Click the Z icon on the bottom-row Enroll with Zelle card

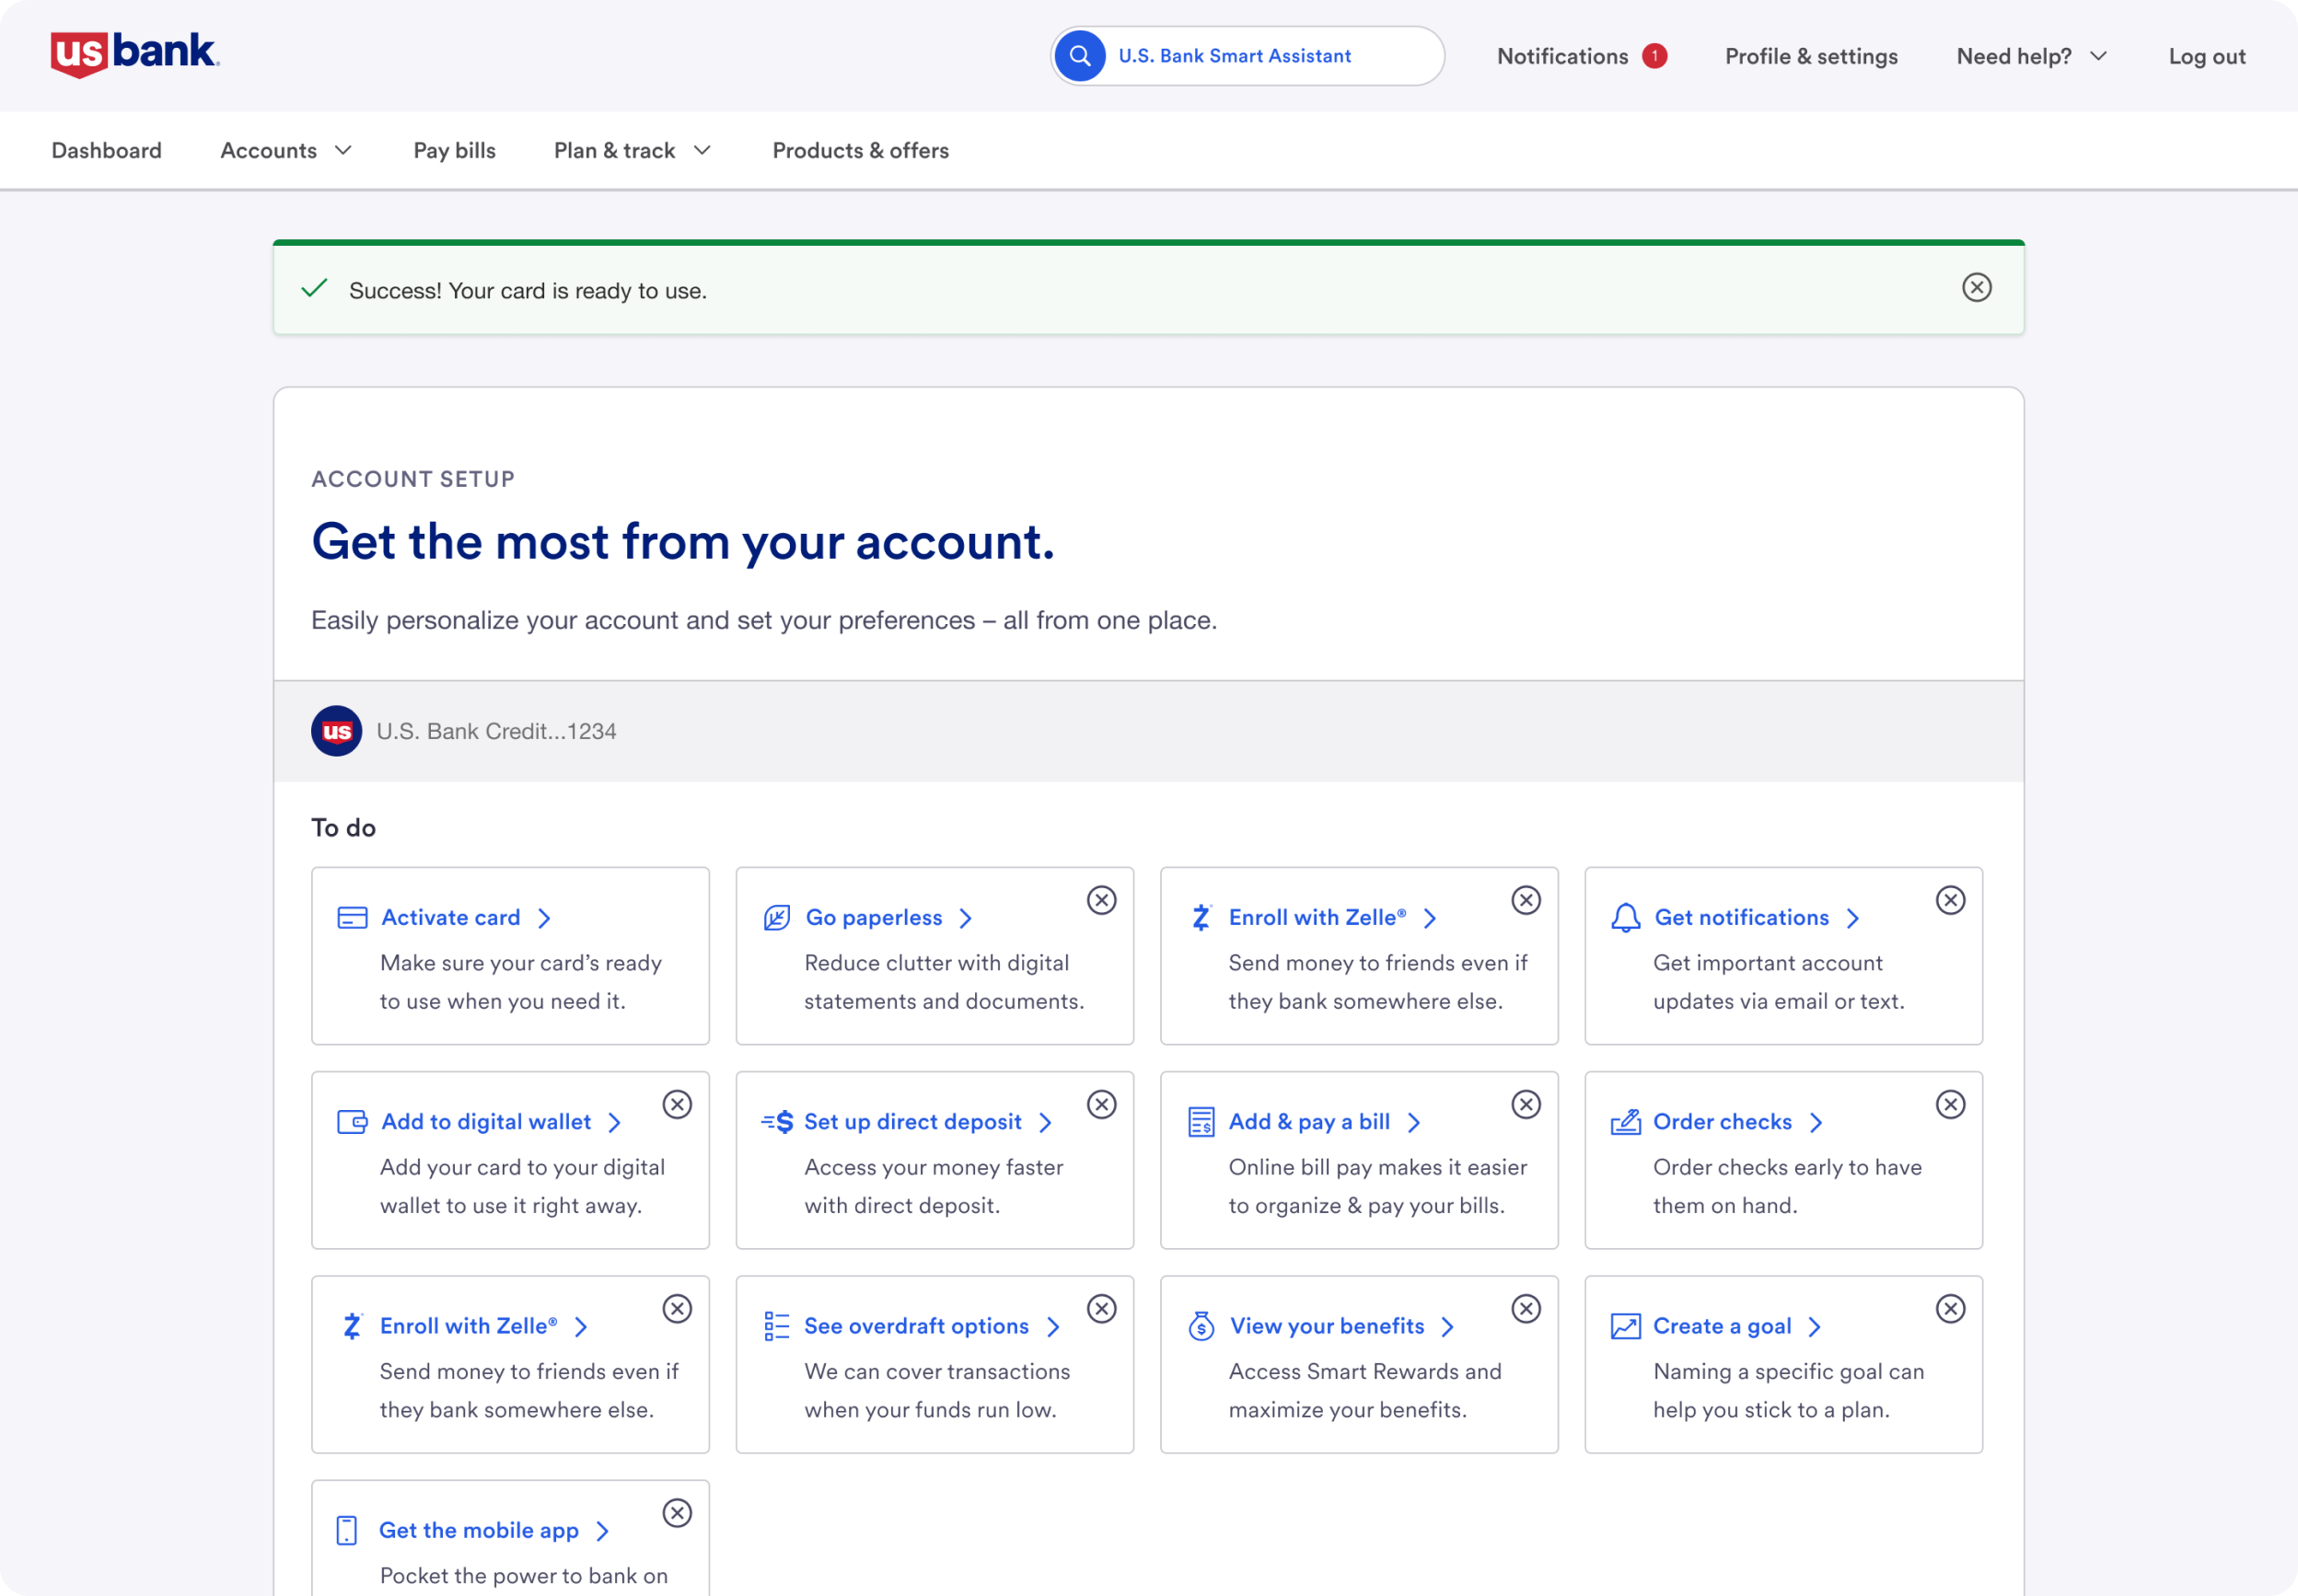coord(352,1326)
